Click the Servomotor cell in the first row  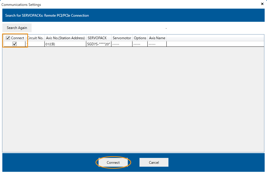pyautogui.click(x=122, y=44)
